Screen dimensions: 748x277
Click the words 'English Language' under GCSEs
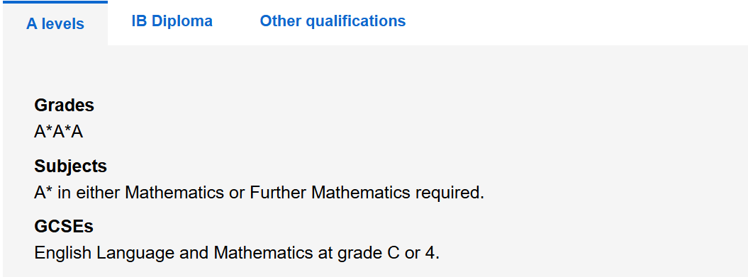[104, 253]
